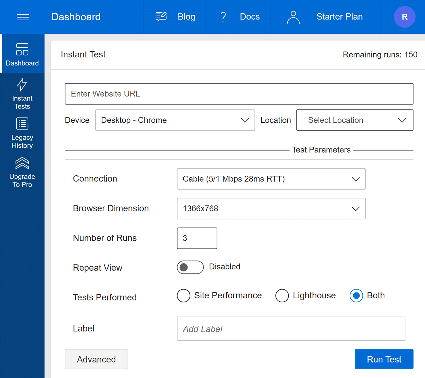
Task: Open the hamburger menu icon
Action: pyautogui.click(x=23, y=17)
